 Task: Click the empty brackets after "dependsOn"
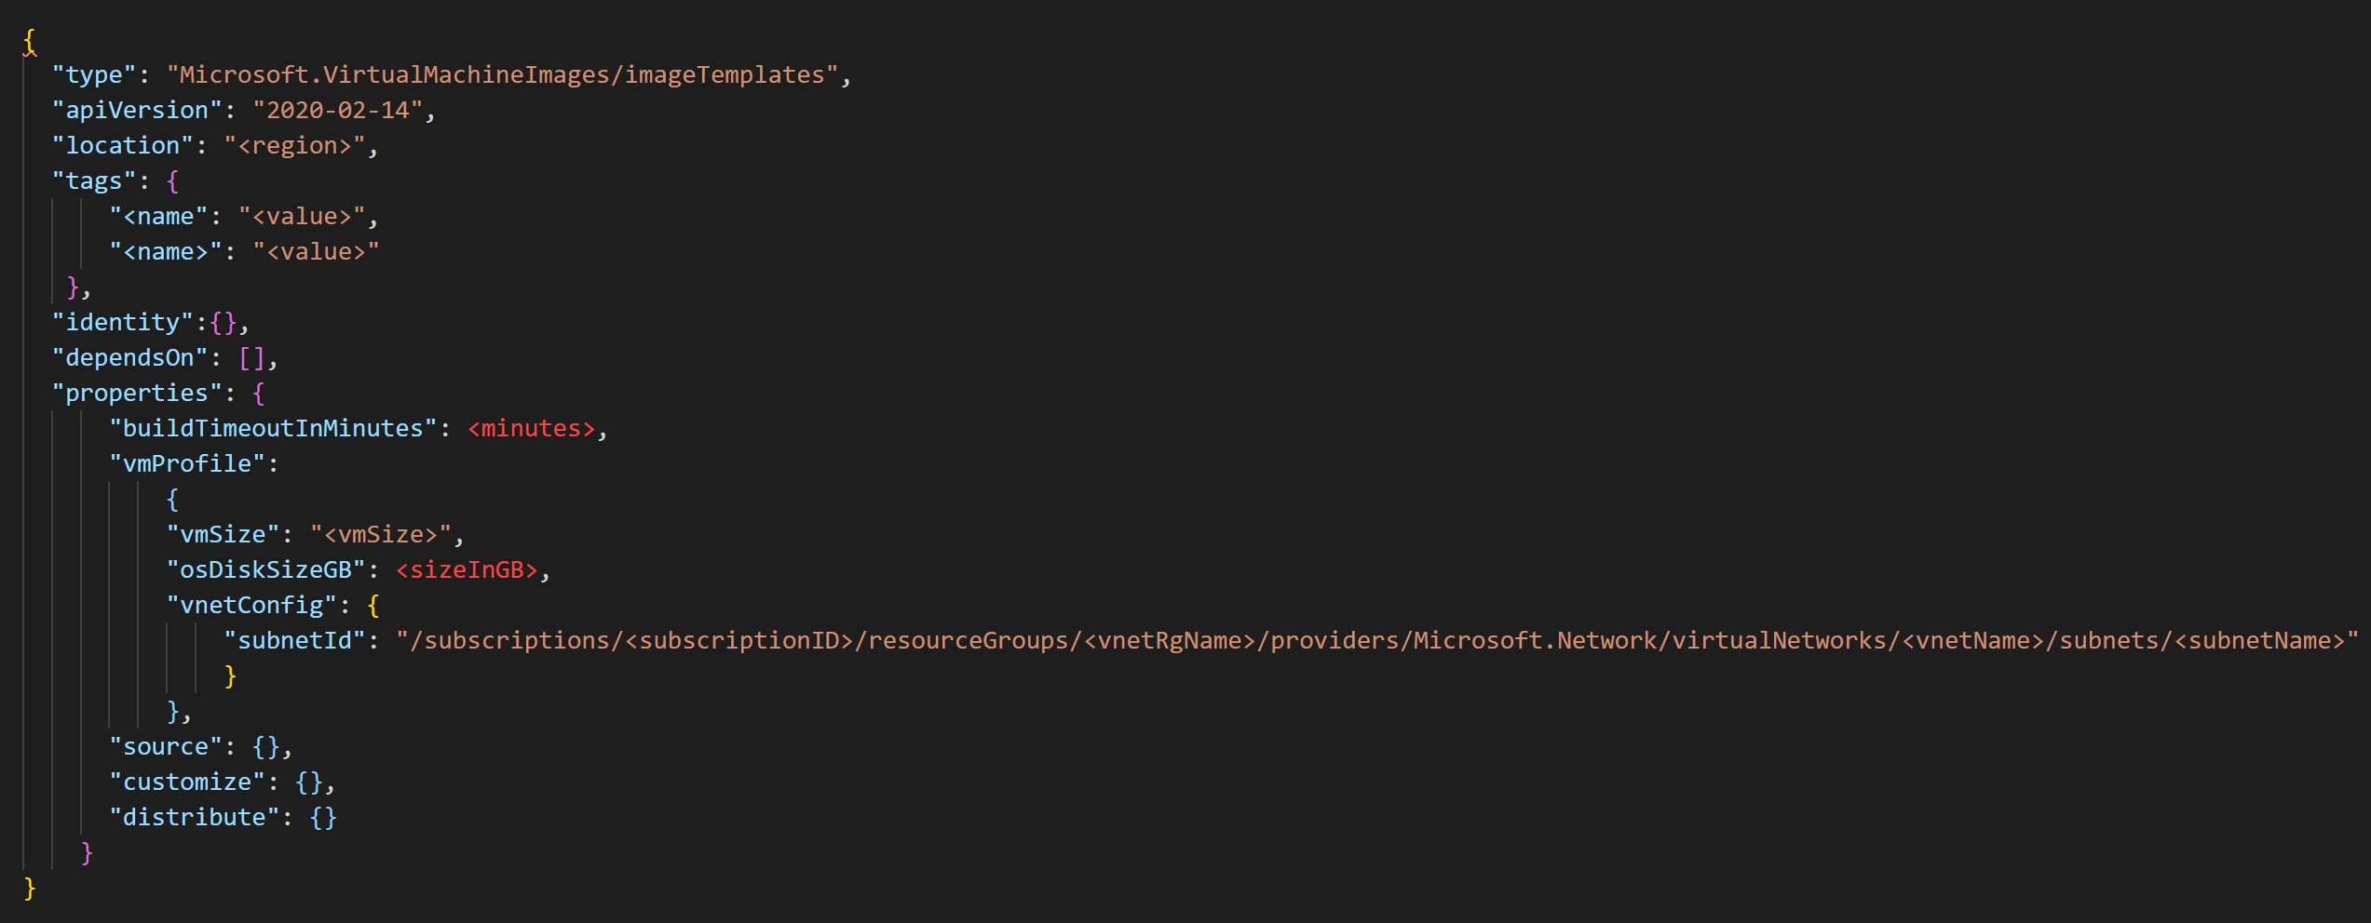(251, 357)
